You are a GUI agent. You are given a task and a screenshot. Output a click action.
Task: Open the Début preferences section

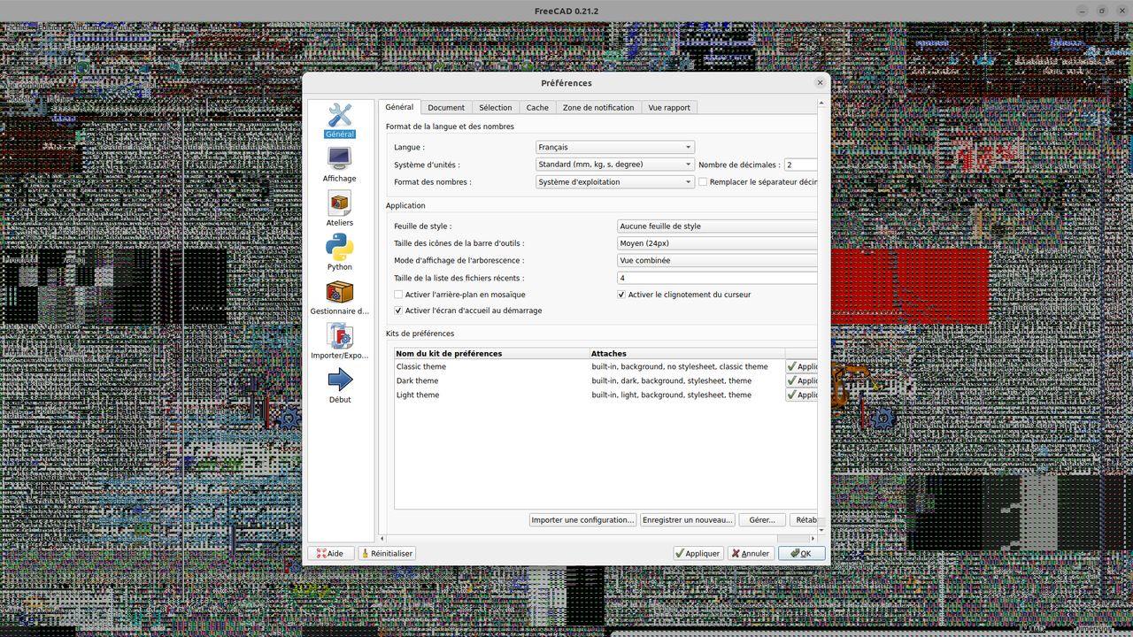click(x=340, y=387)
